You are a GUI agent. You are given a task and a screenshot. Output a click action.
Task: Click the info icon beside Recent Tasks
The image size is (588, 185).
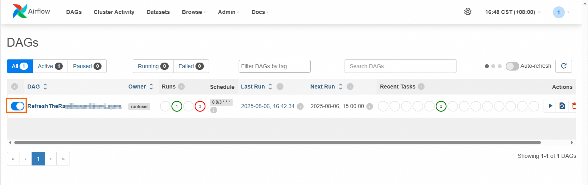pyautogui.click(x=421, y=87)
